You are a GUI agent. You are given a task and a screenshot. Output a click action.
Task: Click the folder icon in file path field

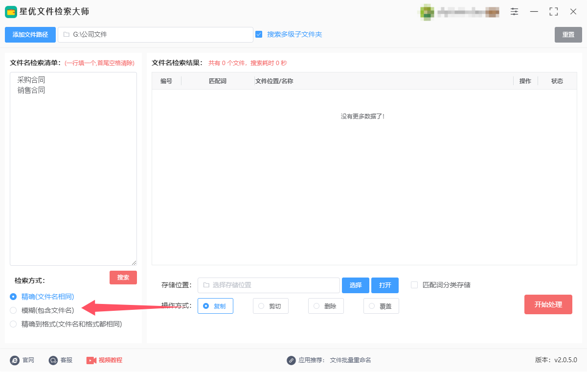tap(67, 35)
